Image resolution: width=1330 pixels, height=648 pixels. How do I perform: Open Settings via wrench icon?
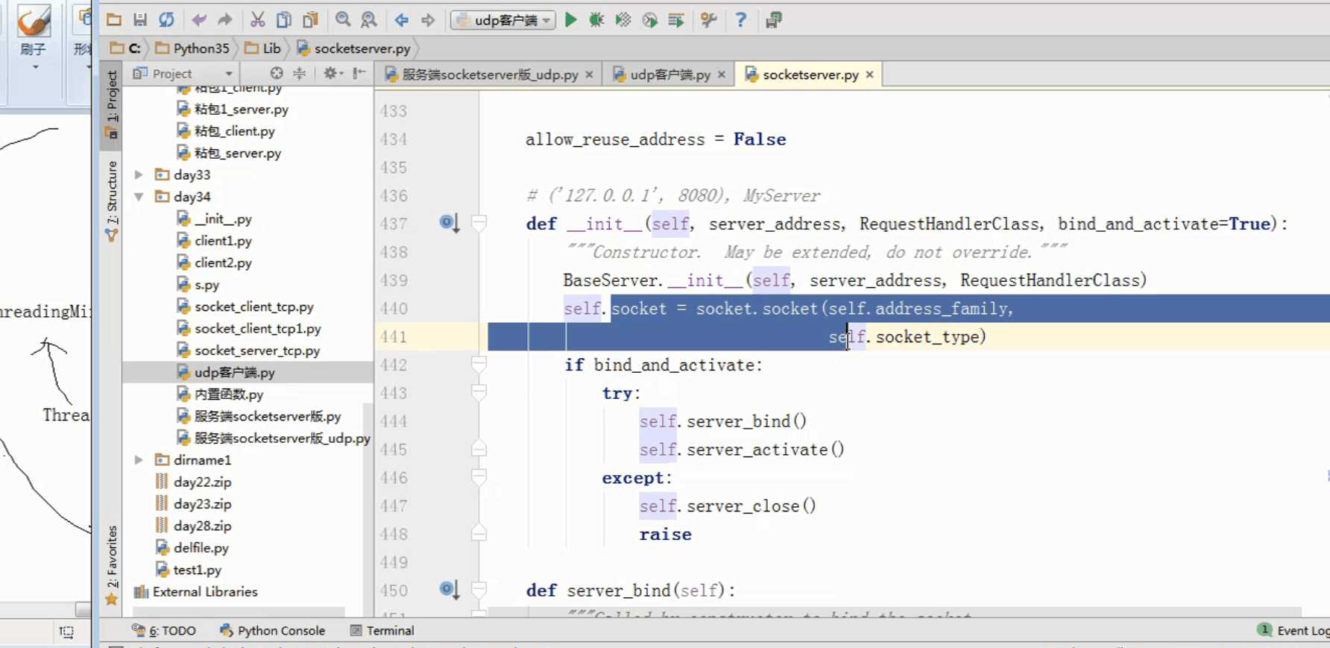pyautogui.click(x=709, y=20)
